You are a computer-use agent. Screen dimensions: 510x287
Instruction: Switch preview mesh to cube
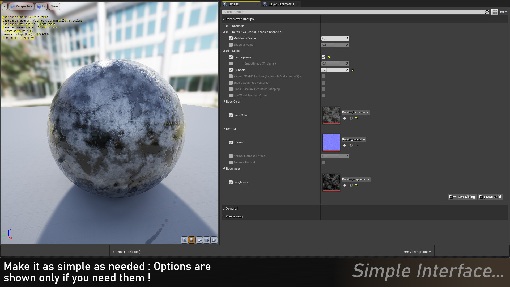(x=207, y=240)
